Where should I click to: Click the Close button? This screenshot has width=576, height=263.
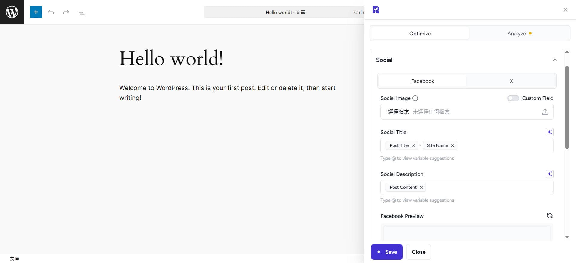418,252
